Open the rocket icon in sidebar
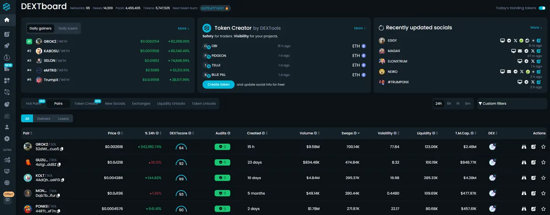550x215 pixels. (7, 46)
